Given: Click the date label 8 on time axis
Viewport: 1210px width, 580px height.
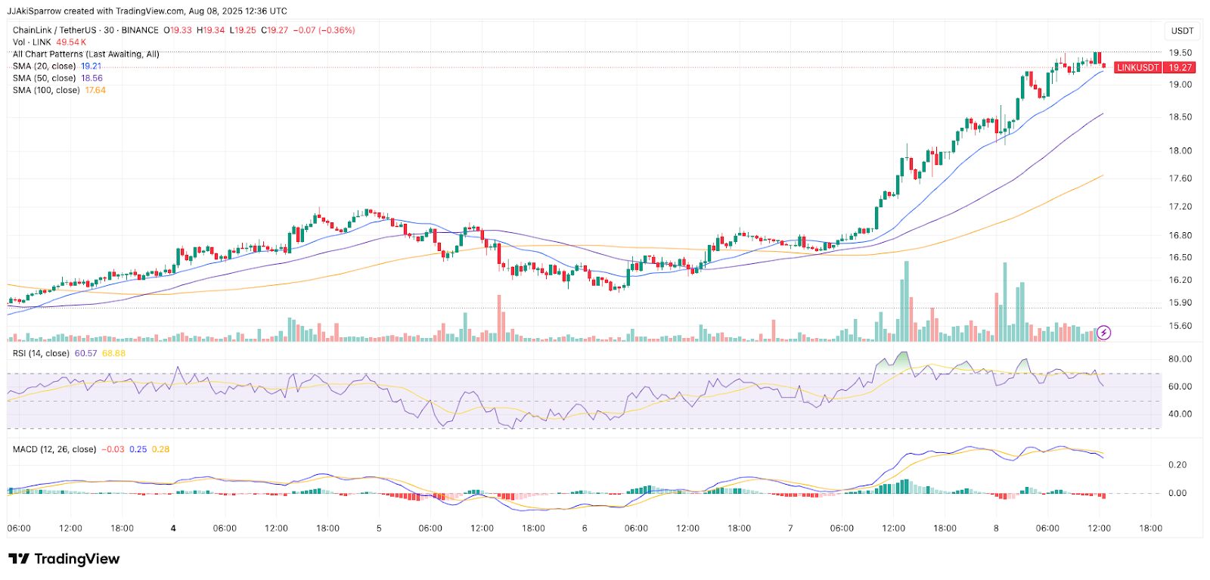Looking at the screenshot, I should coord(996,529).
